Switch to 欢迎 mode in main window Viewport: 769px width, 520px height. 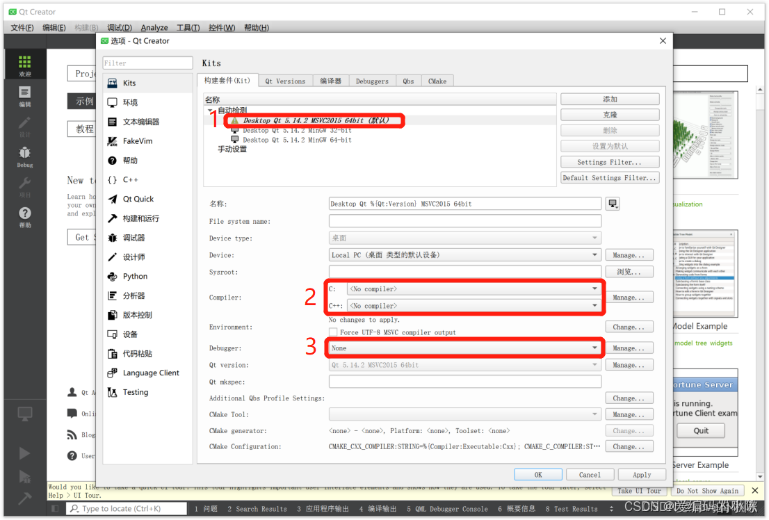(x=24, y=66)
